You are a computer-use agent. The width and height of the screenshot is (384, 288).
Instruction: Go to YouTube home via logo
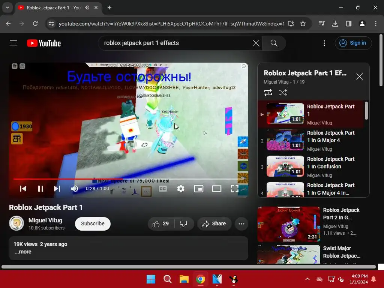(44, 43)
